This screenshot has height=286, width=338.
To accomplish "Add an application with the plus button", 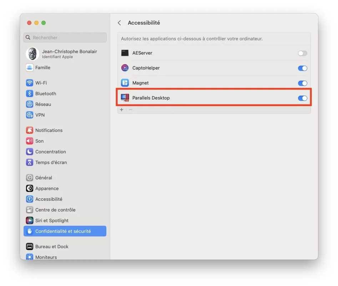I will [122, 109].
